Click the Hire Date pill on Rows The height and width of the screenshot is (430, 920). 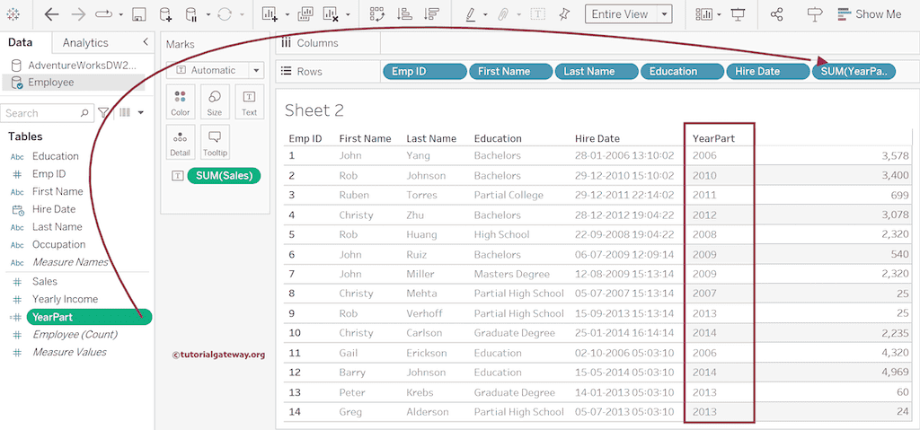[767, 71]
